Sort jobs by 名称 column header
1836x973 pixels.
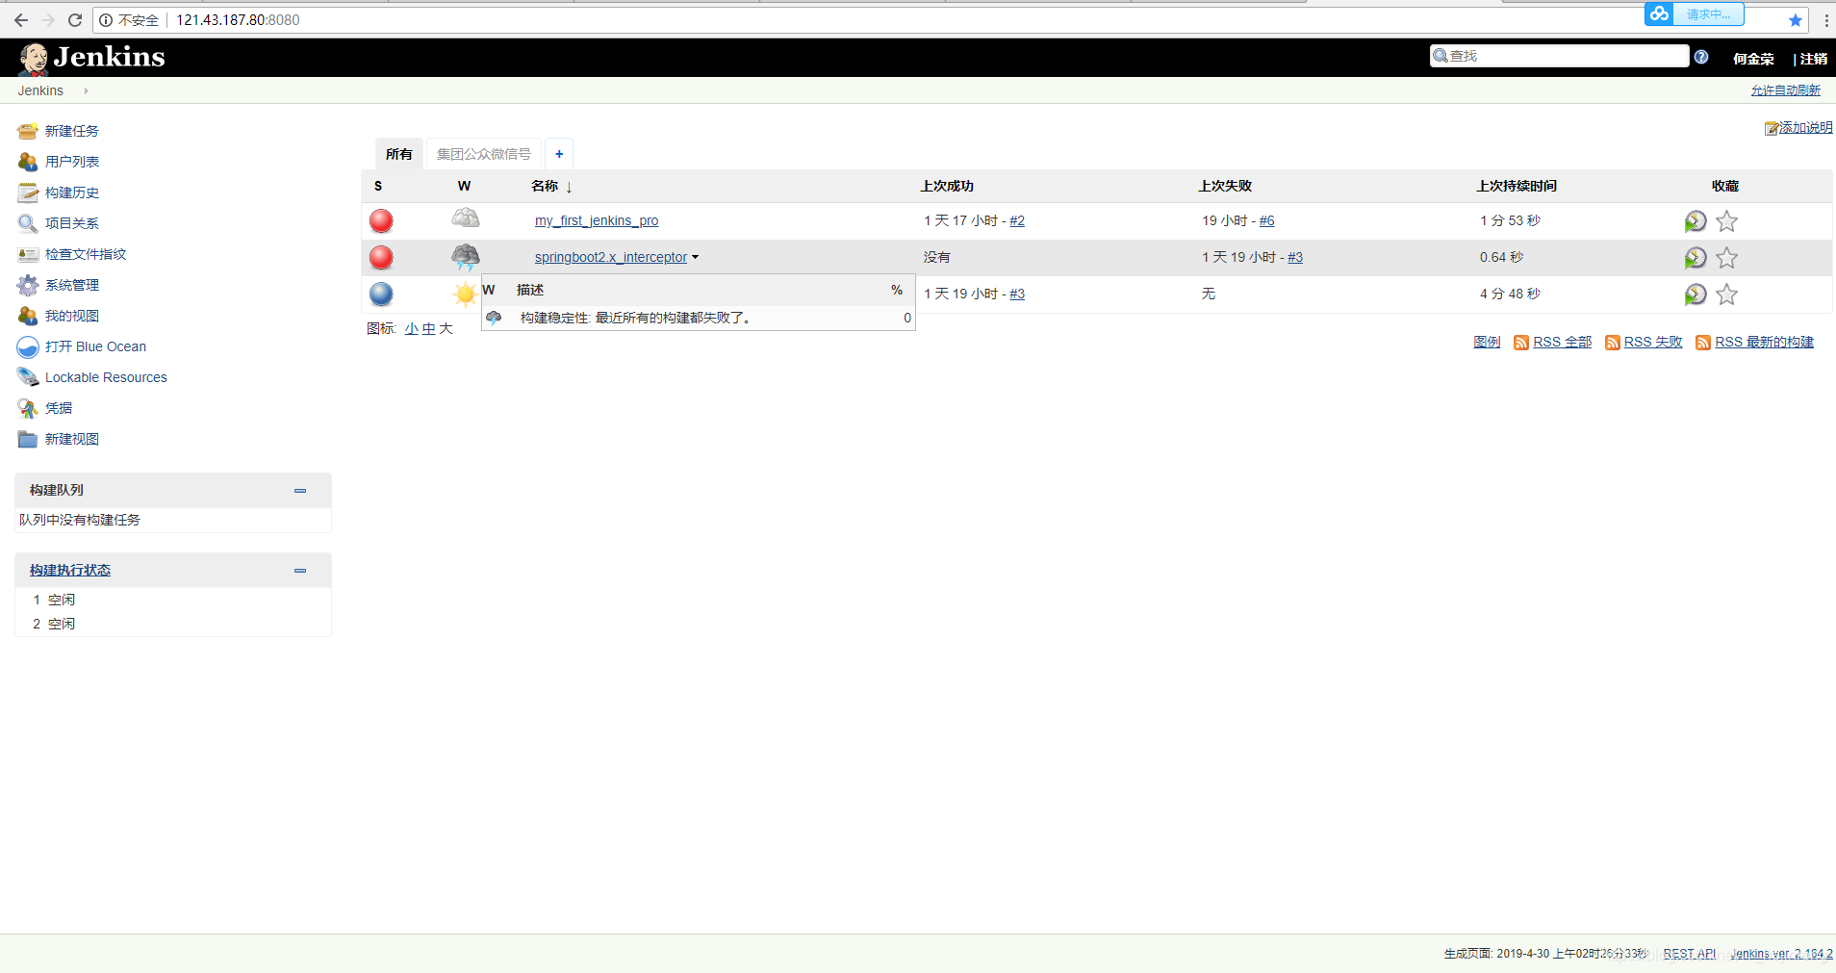click(551, 186)
